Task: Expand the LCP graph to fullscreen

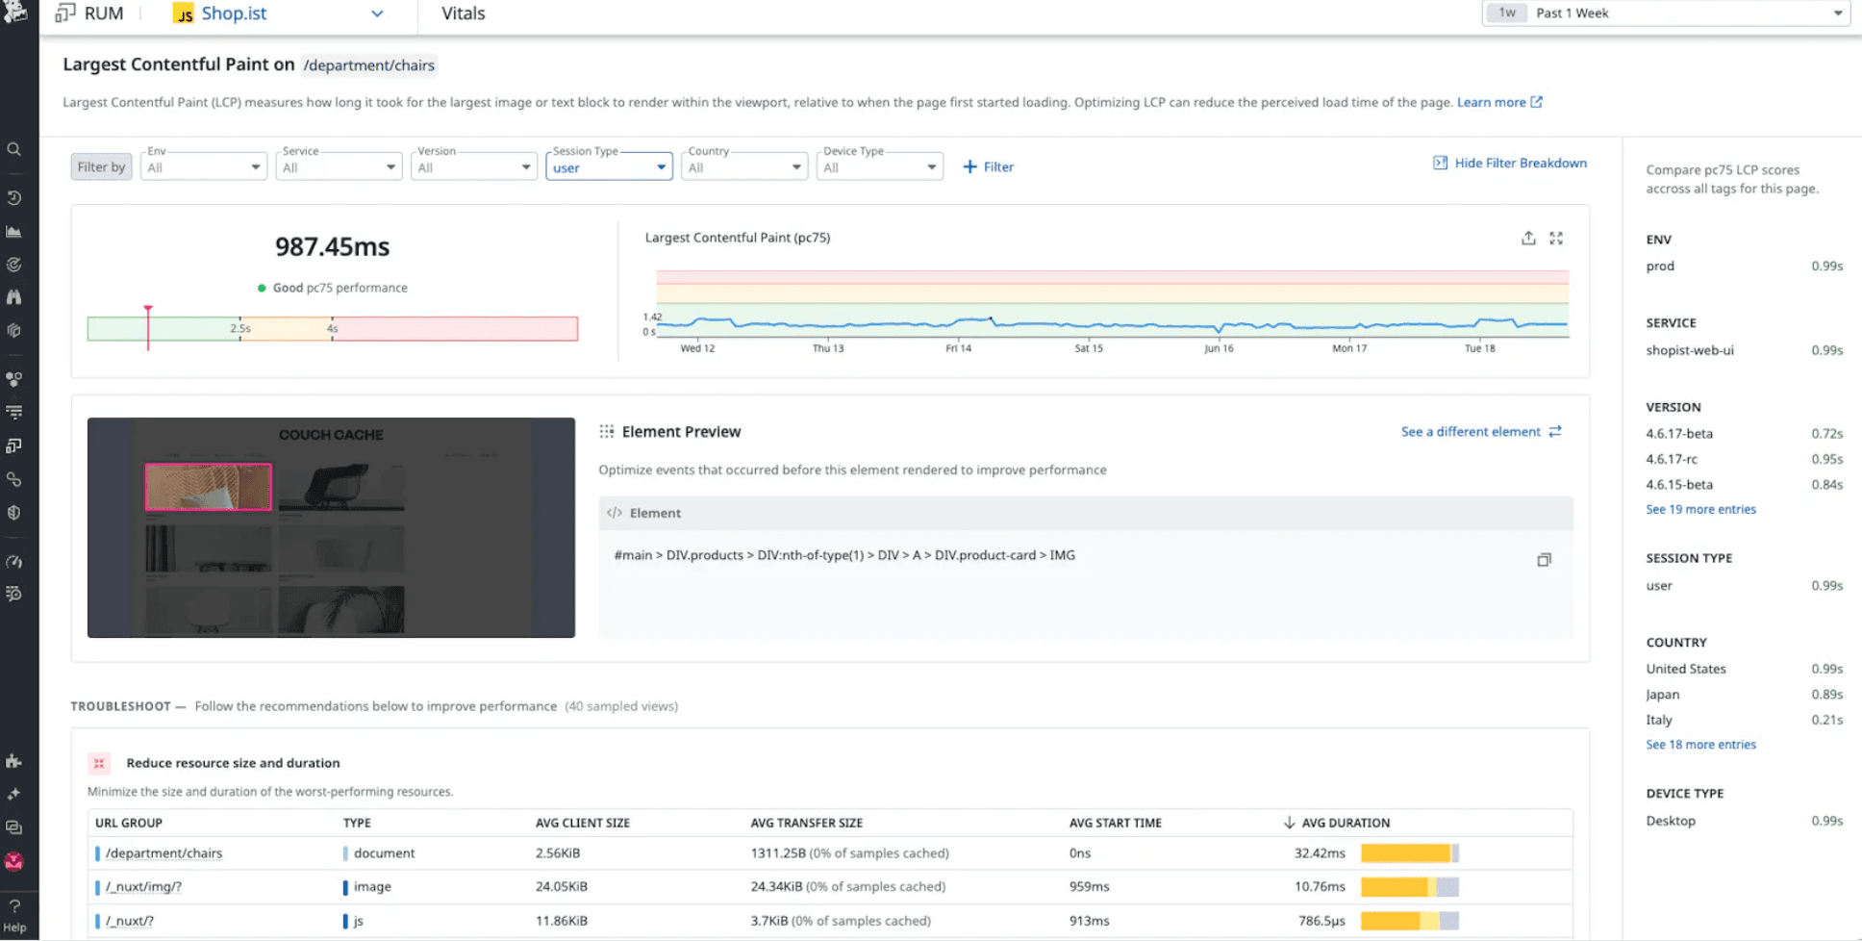Action: pyautogui.click(x=1556, y=239)
